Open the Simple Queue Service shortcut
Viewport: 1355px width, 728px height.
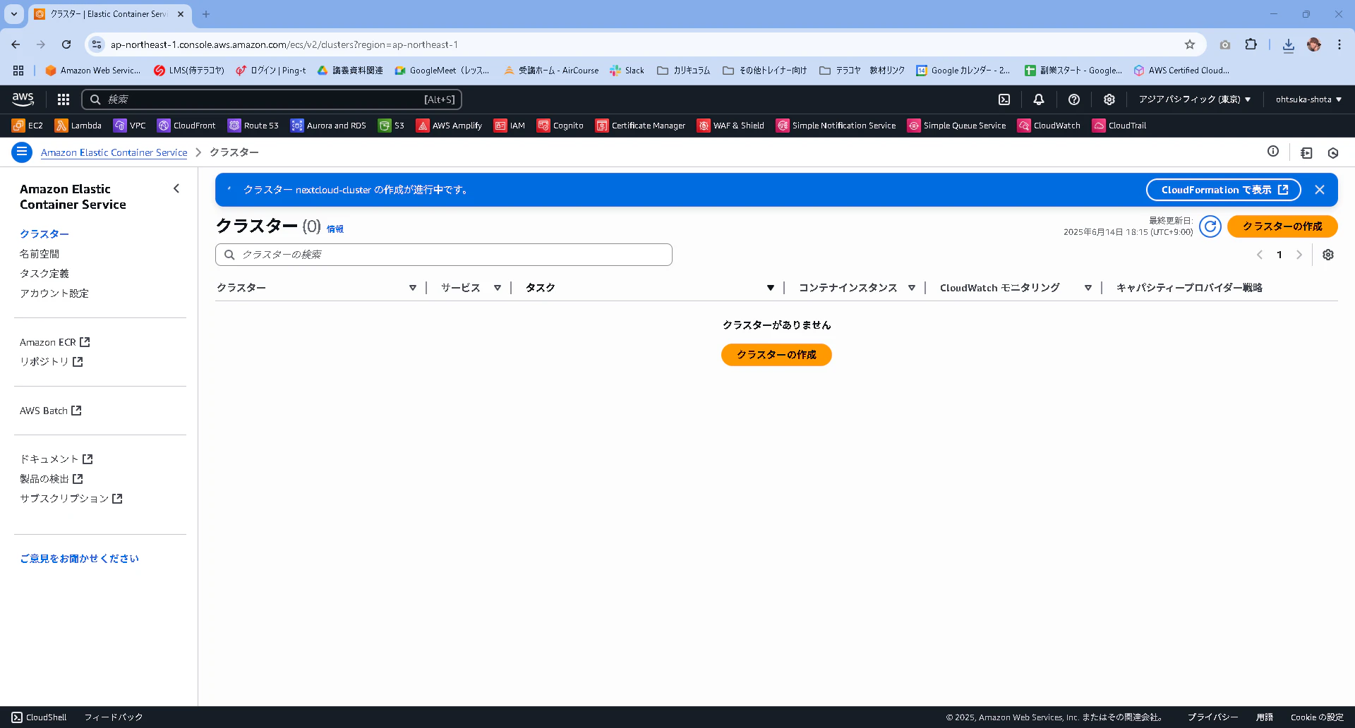[x=956, y=126]
